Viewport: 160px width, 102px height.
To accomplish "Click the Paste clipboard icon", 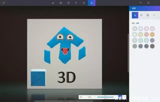I will [148, 15].
